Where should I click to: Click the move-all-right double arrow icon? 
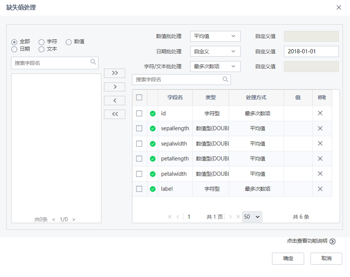coord(114,73)
